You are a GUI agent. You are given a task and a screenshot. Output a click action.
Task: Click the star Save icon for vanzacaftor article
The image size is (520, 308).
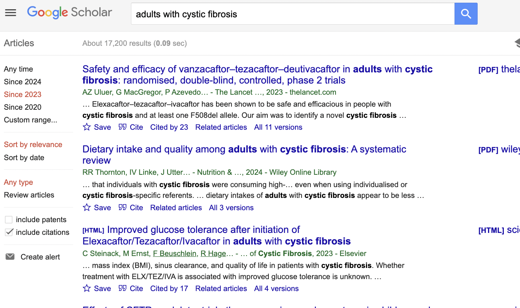(87, 127)
